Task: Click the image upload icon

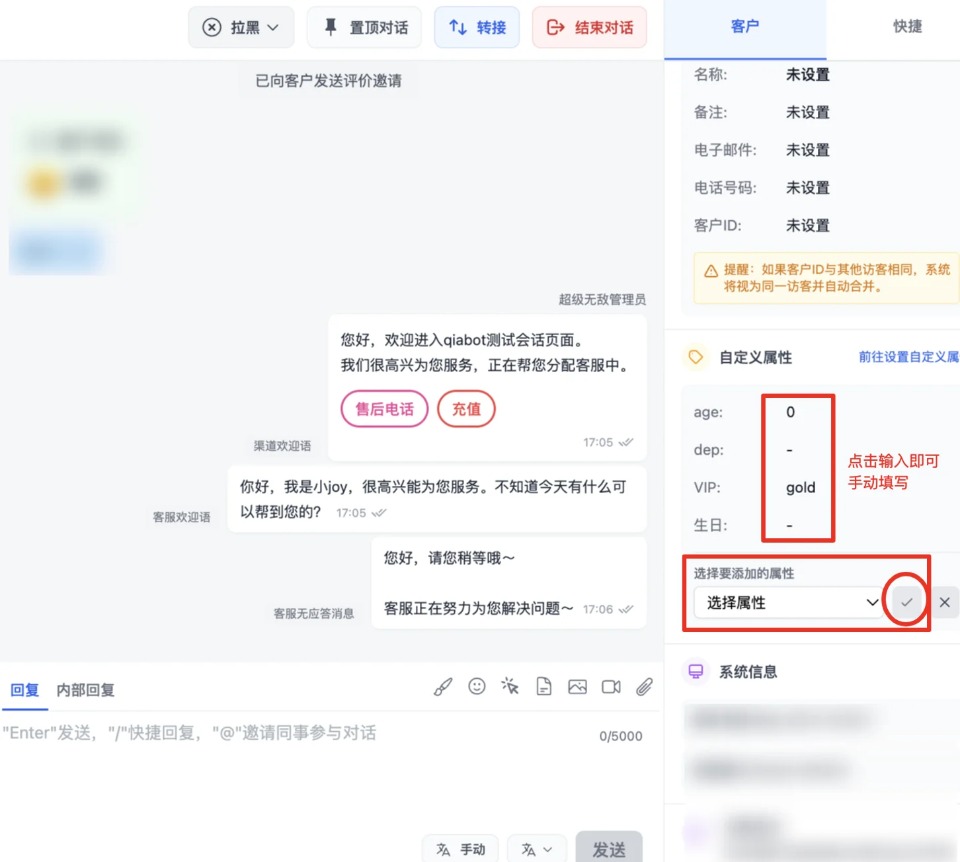Action: click(x=577, y=687)
